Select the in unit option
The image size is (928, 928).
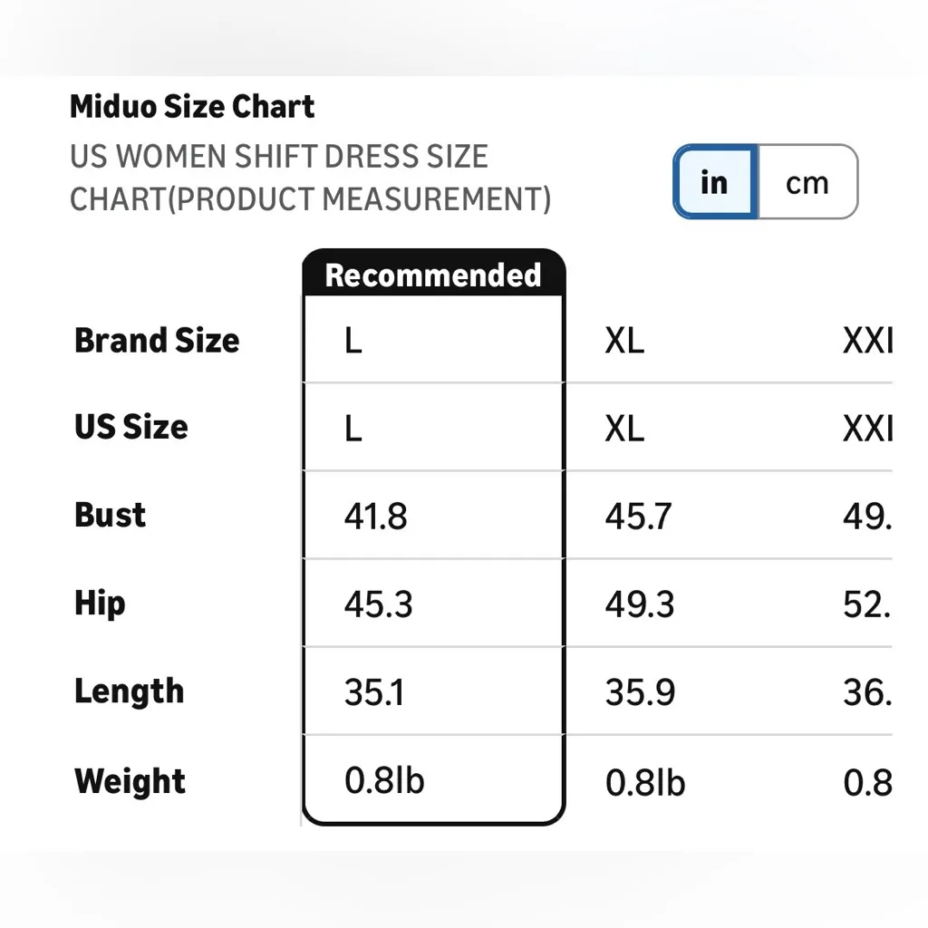pyautogui.click(x=714, y=182)
